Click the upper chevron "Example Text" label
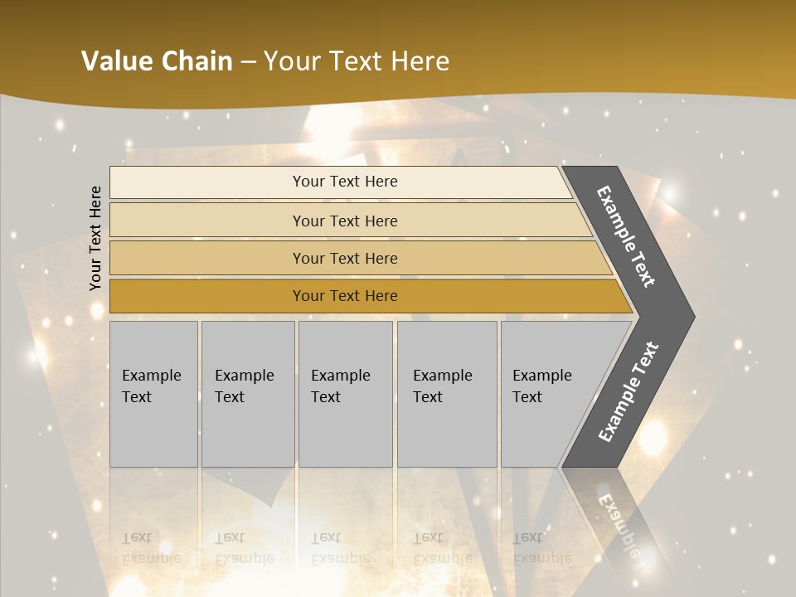Image resolution: width=796 pixels, height=597 pixels. pos(627,236)
